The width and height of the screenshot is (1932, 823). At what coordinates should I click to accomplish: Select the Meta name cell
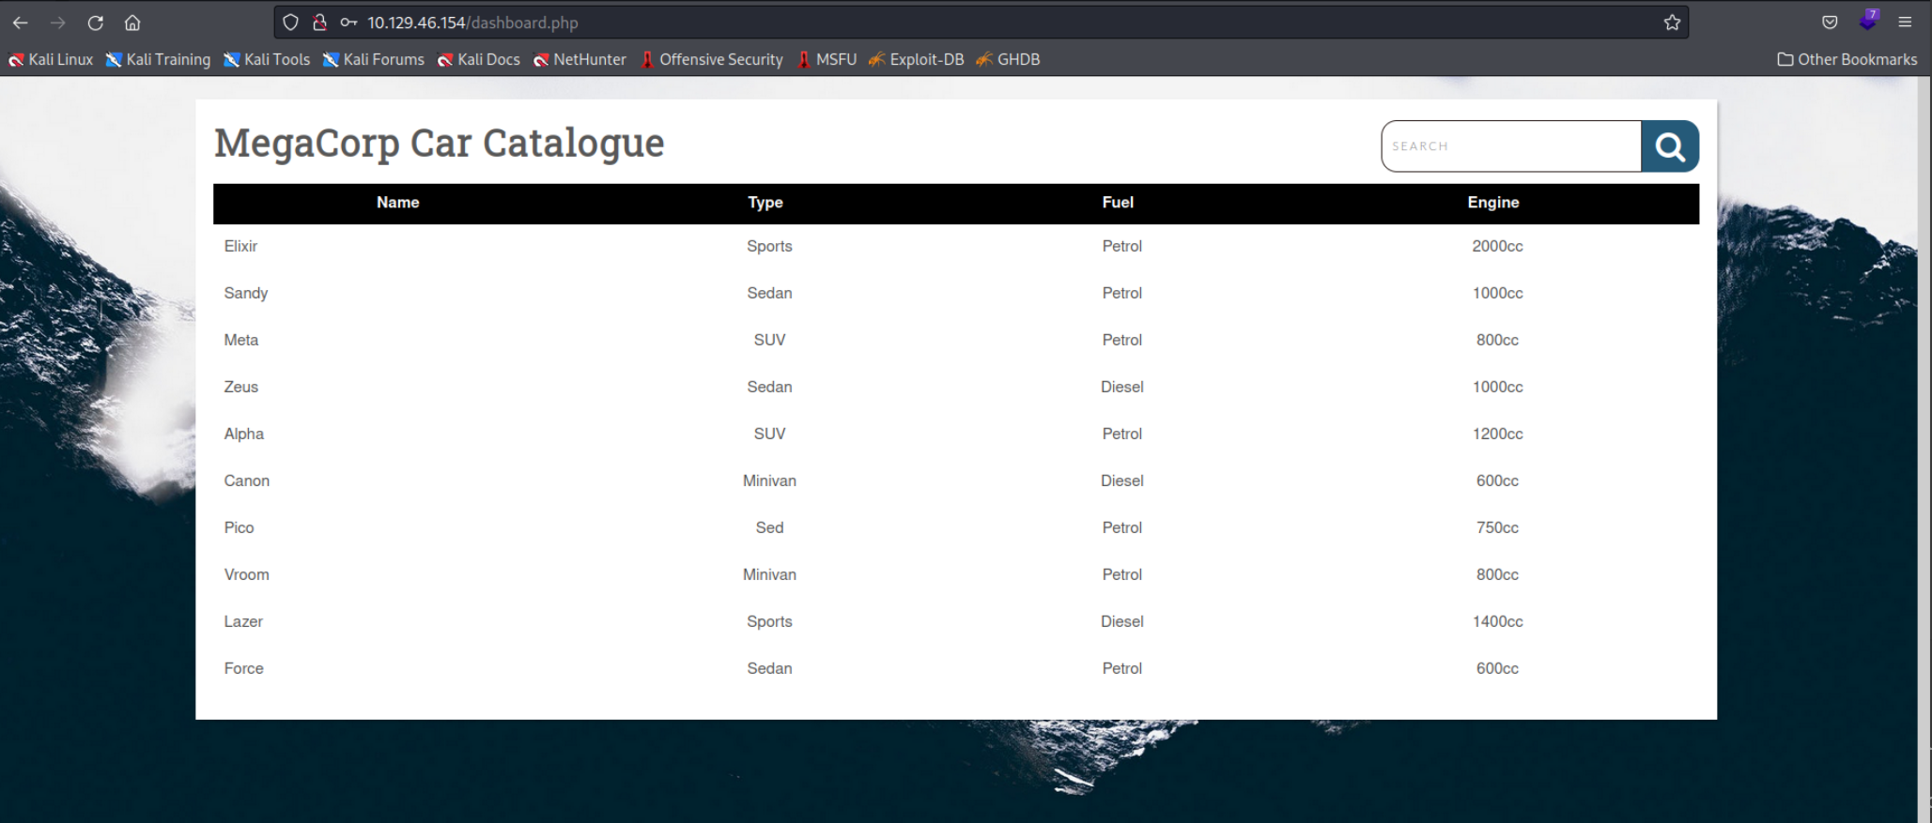(x=241, y=340)
